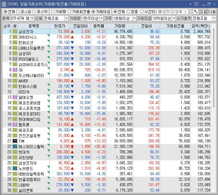Open the 에코프로머티 stock name
This screenshot has height=195, width=218.
[30, 114]
